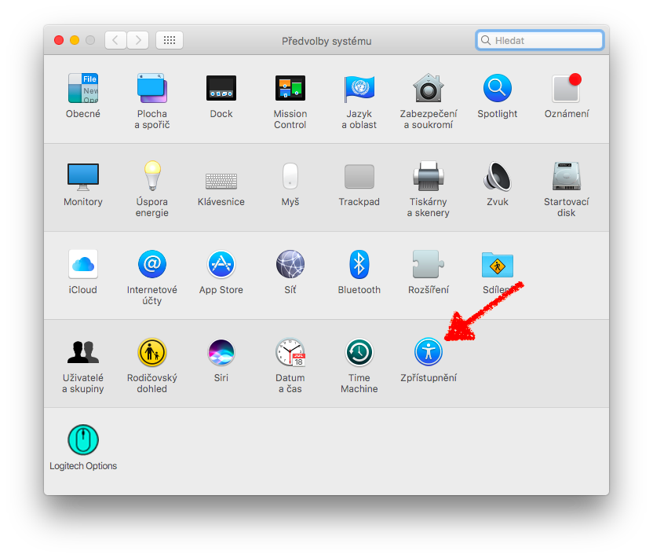Open Plocha a spořič preferences
The image size is (653, 558).
152,88
